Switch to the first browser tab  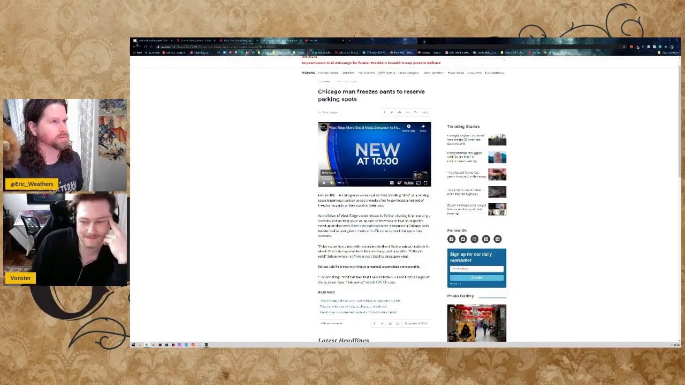coord(153,41)
